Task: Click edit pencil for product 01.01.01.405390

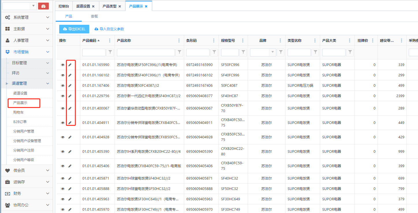Action: (x=70, y=152)
